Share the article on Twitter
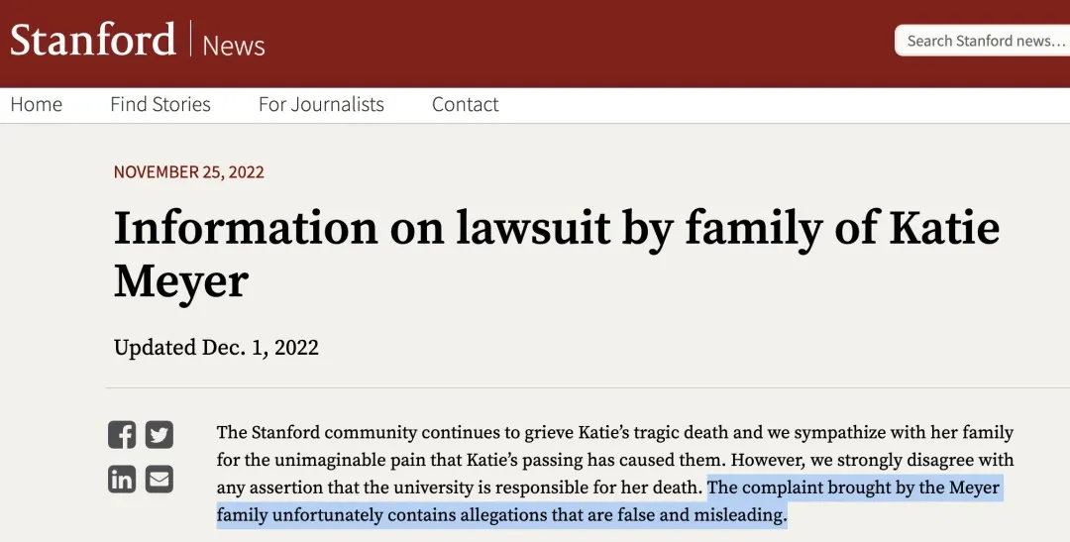This screenshot has height=542, width=1070. click(x=160, y=435)
